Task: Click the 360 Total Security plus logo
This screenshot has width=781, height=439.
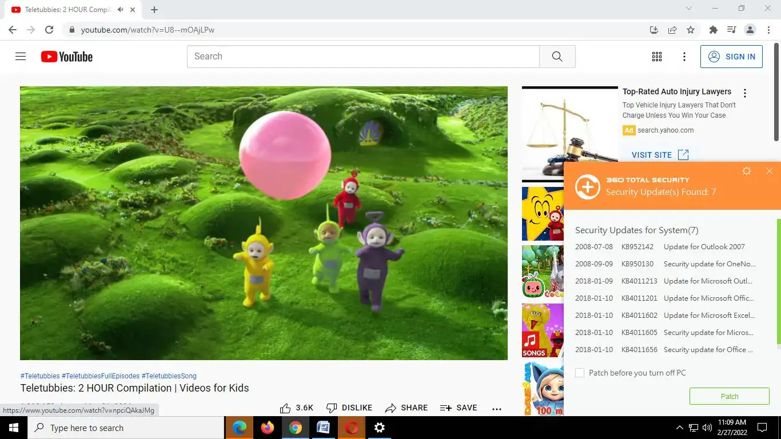Action: pos(588,186)
